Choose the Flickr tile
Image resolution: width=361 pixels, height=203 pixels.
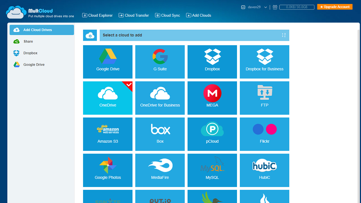coord(264,134)
